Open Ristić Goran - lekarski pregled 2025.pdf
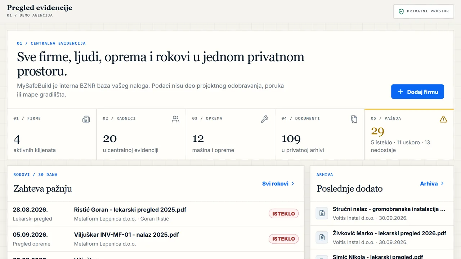Screen dimensions: 461x259 point(130,210)
